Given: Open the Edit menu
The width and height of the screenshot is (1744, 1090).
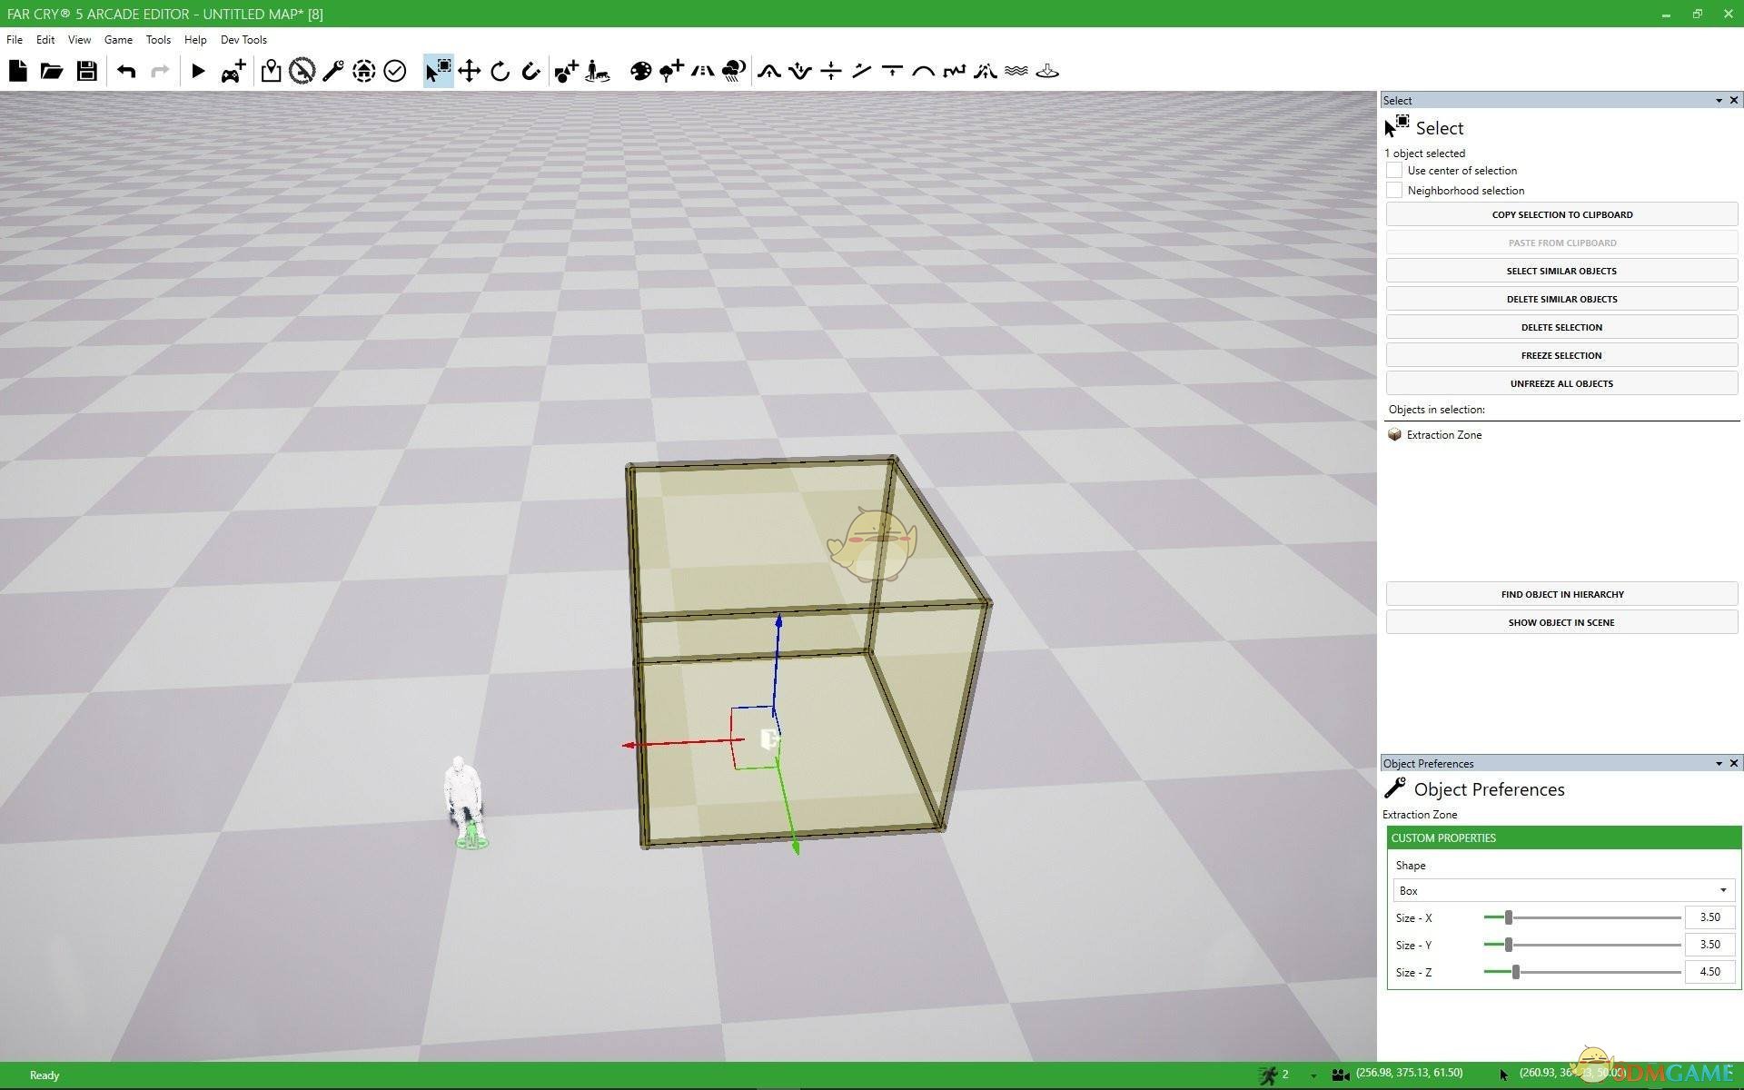Looking at the screenshot, I should tap(45, 40).
